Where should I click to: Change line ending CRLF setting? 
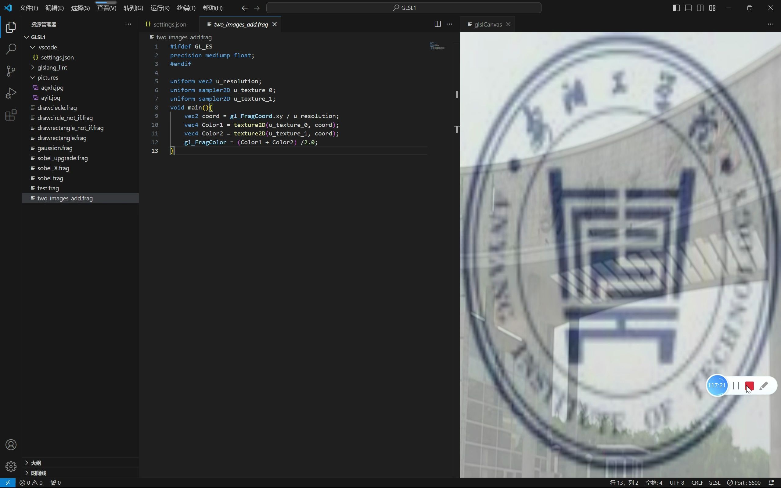point(697,483)
